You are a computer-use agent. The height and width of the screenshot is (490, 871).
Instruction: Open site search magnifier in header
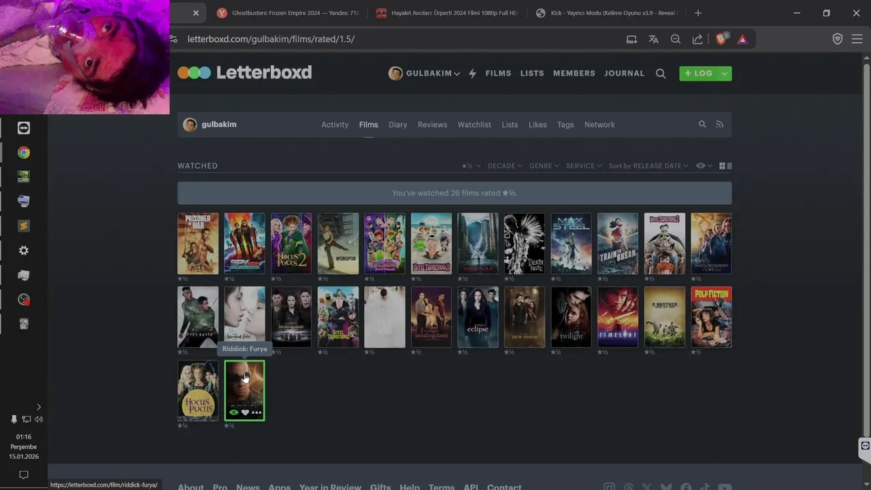(x=661, y=73)
